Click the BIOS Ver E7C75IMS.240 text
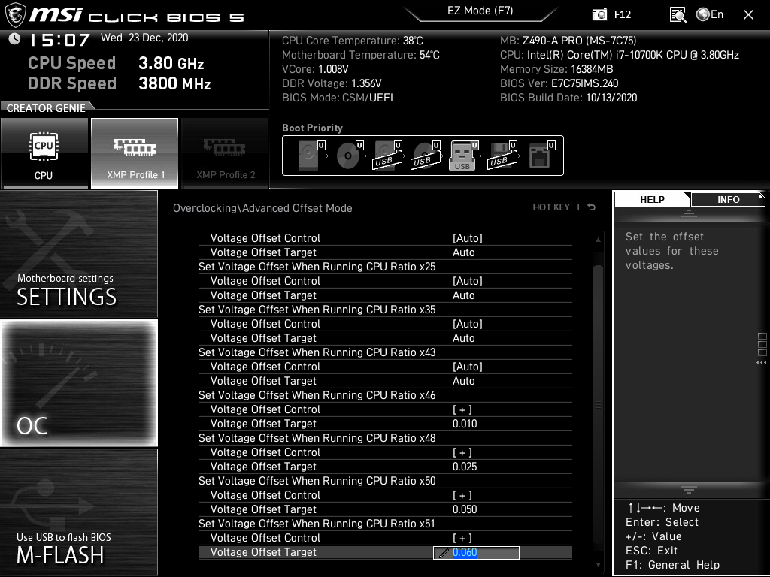This screenshot has height=577, width=770. [x=559, y=83]
